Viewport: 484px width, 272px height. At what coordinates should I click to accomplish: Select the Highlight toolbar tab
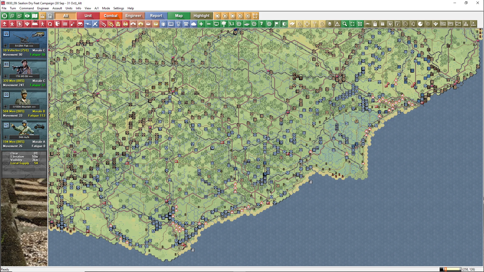click(x=201, y=16)
